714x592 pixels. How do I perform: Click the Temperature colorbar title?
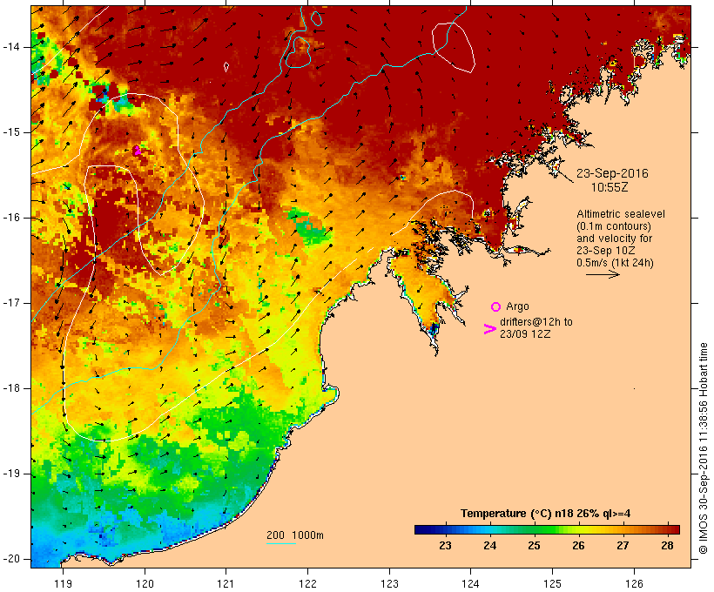click(x=546, y=514)
